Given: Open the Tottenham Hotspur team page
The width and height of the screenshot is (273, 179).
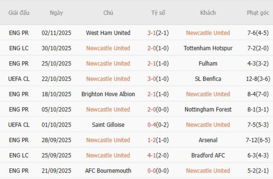Looking at the screenshot, I should point(208,48).
